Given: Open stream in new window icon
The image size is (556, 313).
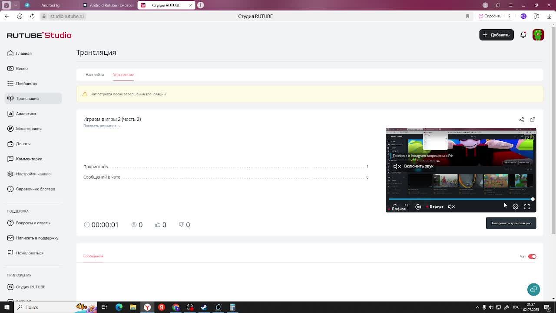Looking at the screenshot, I should pyautogui.click(x=533, y=120).
